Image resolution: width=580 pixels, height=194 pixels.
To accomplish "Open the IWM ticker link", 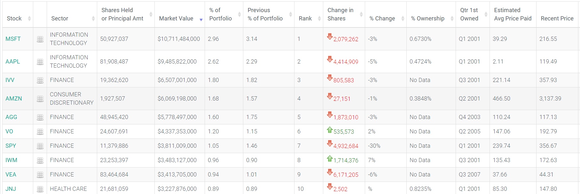I will (12, 160).
